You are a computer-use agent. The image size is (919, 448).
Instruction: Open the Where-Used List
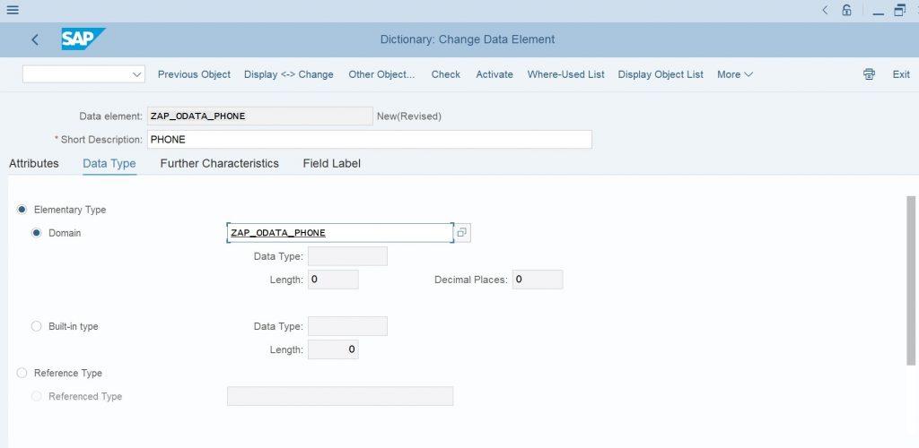pyautogui.click(x=566, y=74)
